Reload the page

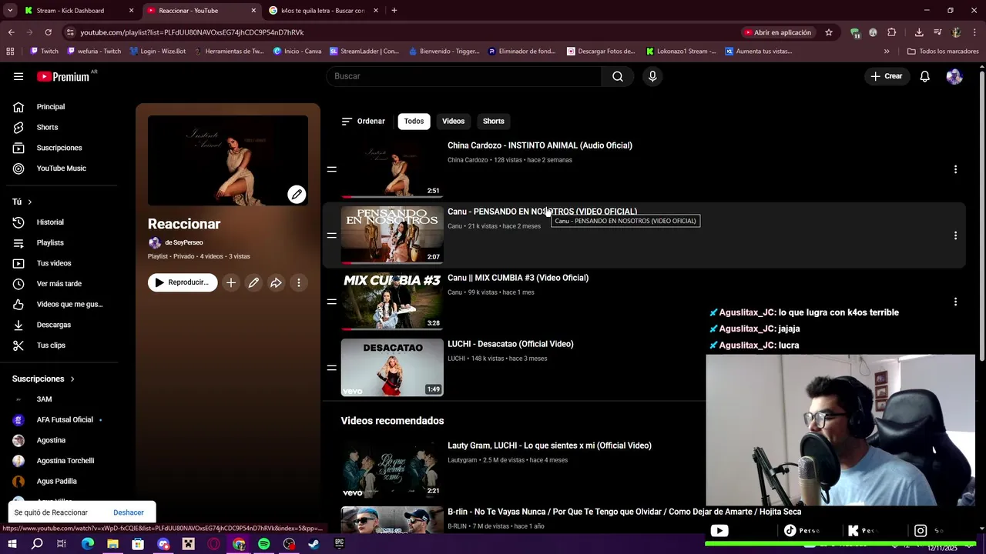48,32
